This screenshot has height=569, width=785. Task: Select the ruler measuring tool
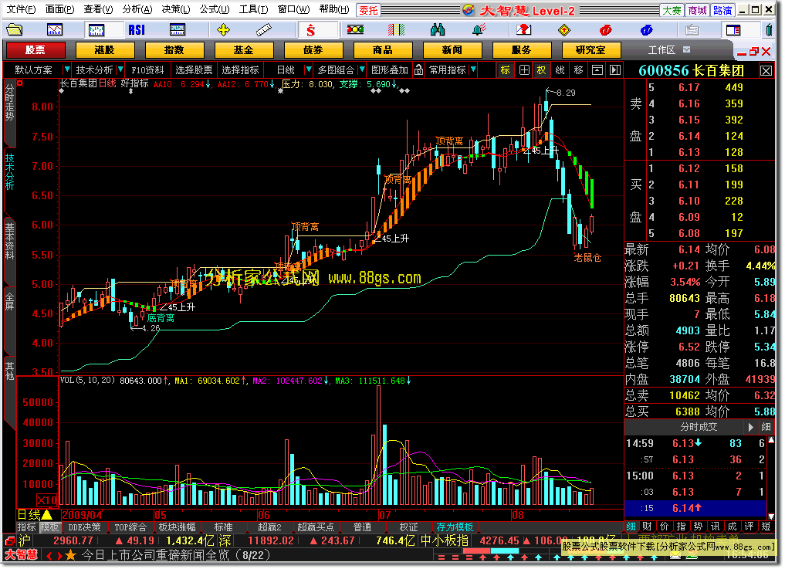tap(263, 30)
